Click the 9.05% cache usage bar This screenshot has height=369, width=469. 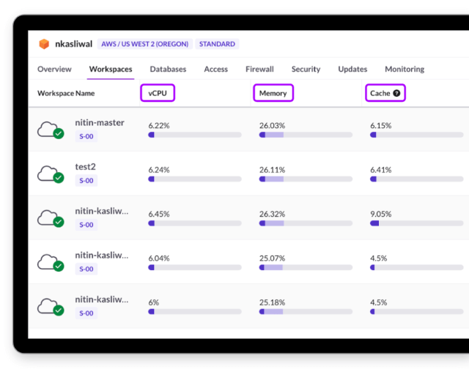(417, 223)
